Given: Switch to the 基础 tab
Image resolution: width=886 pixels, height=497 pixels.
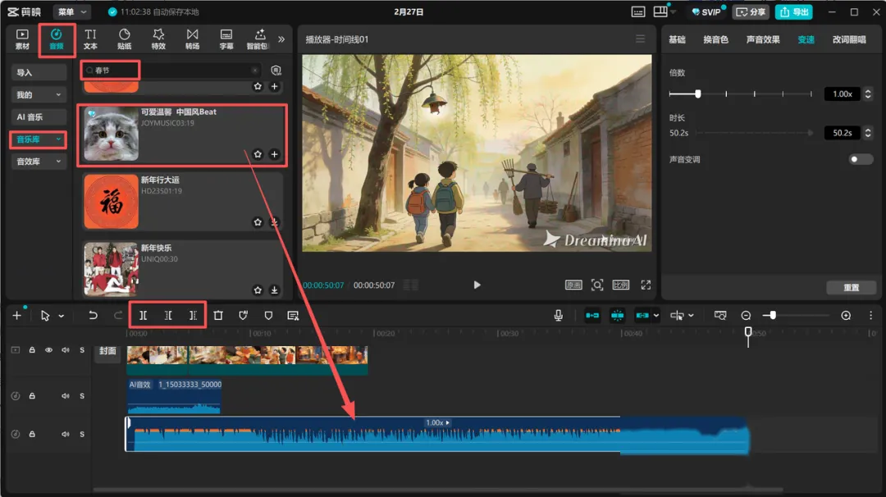Looking at the screenshot, I should pos(677,39).
